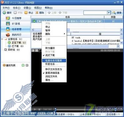Choose 浏览文件夹 in the context menu
124x117 pixels.
click(x=54, y=76)
